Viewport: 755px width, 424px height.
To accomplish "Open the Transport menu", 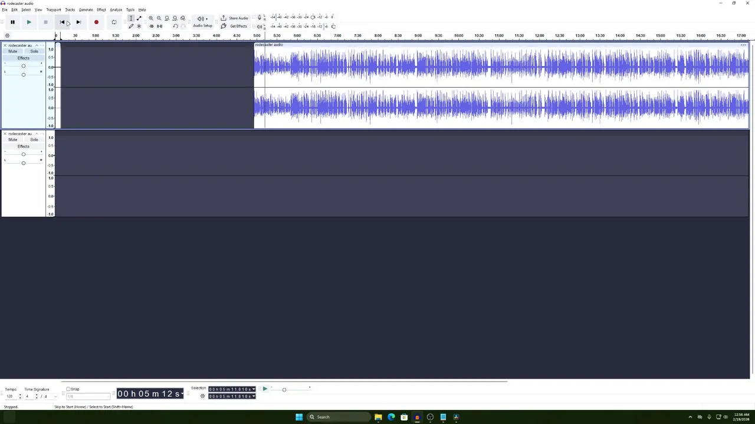I will 54,10.
